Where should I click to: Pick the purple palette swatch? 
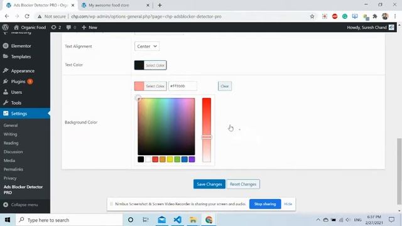click(192, 159)
